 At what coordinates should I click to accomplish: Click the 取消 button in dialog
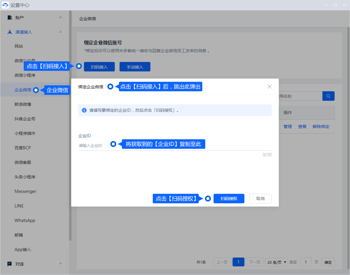260,199
